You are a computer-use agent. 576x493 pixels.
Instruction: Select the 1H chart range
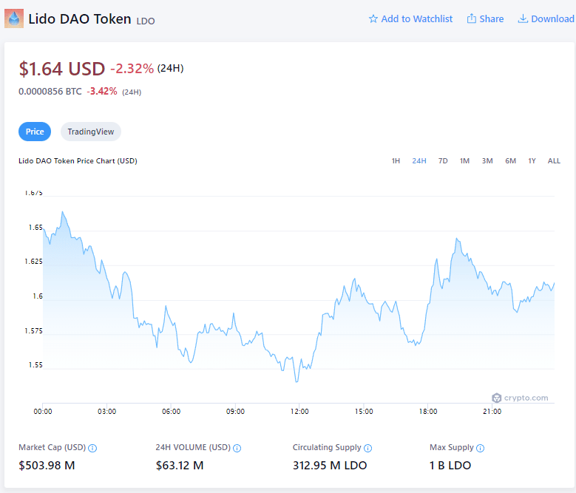[396, 161]
